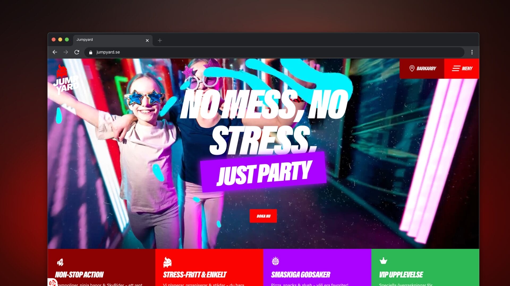
Task: Open a new browser tab
Action: click(160, 41)
